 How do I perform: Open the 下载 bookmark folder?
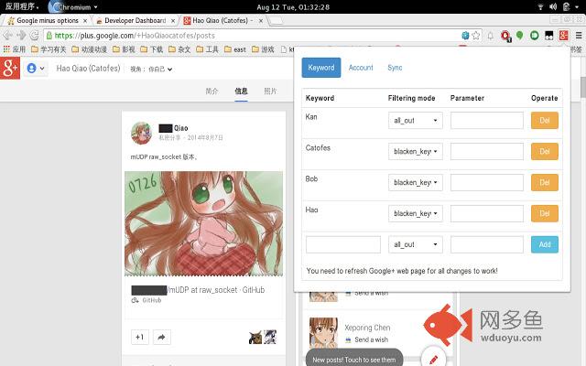pyautogui.click(x=151, y=49)
